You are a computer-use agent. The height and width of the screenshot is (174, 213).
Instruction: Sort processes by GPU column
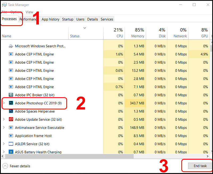click(199, 33)
